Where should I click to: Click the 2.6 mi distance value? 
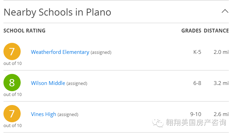(221, 114)
